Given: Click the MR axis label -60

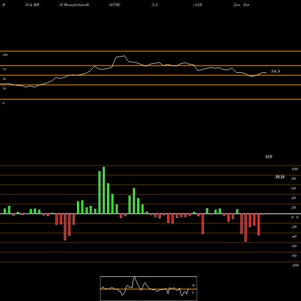Looking at the screenshot, I should coord(294,246).
